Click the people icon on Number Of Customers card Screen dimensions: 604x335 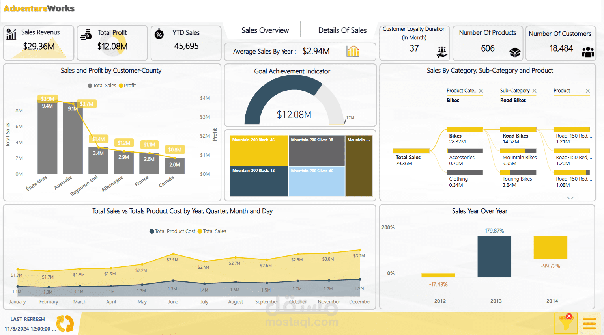point(588,51)
